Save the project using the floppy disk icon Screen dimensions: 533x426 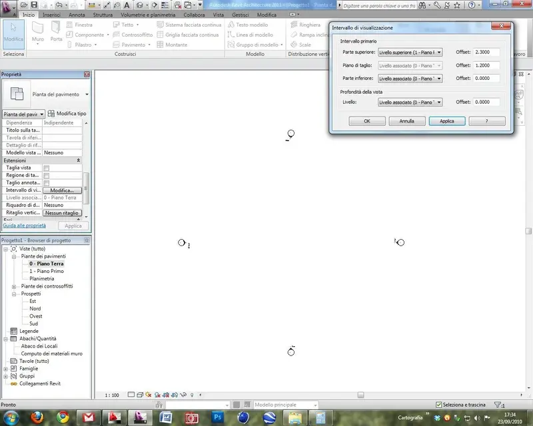click(x=34, y=5)
